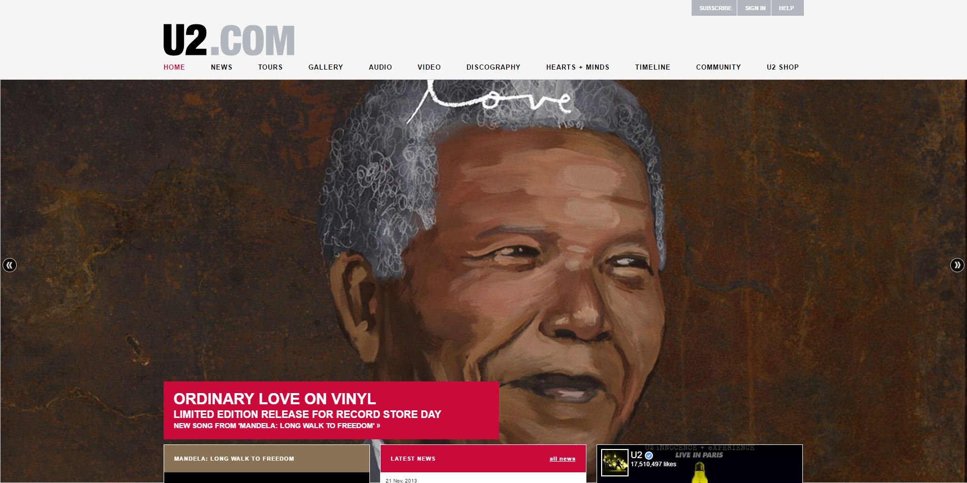
Task: Go to Discography
Action: tap(493, 67)
